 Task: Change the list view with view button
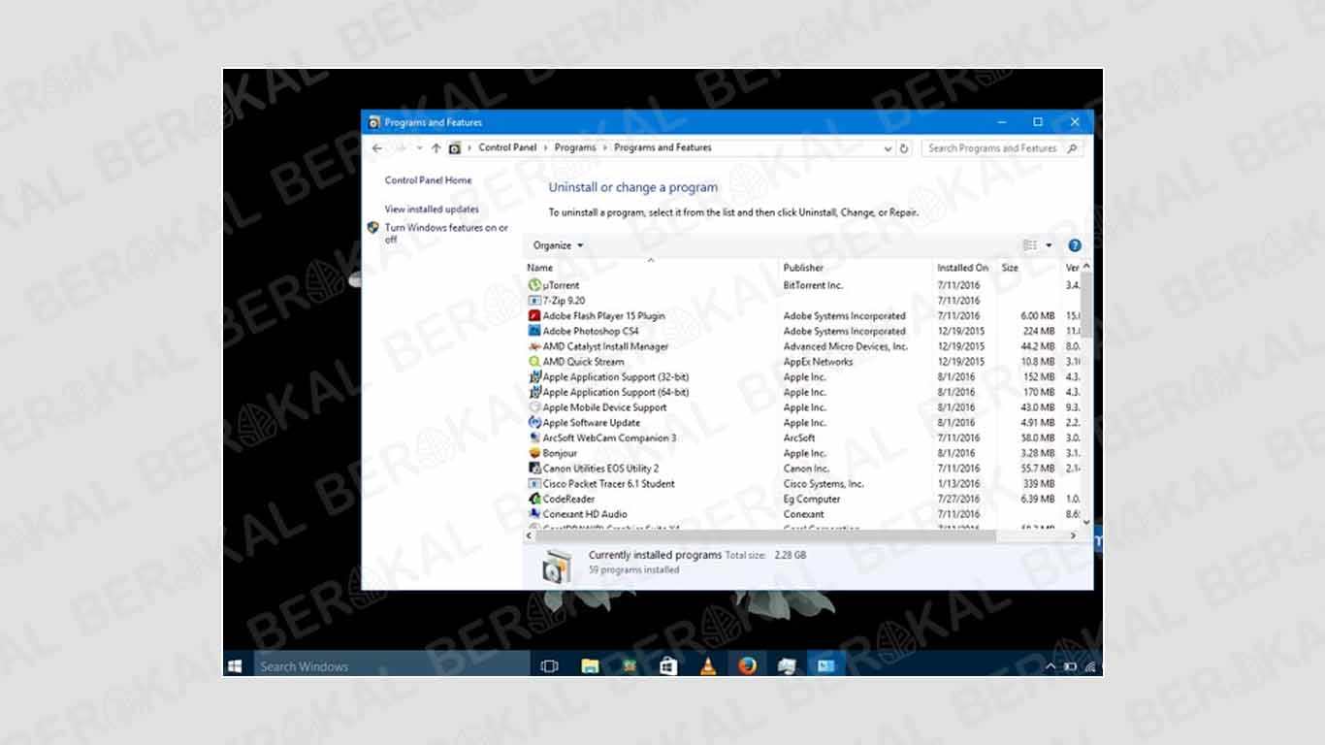(1030, 245)
